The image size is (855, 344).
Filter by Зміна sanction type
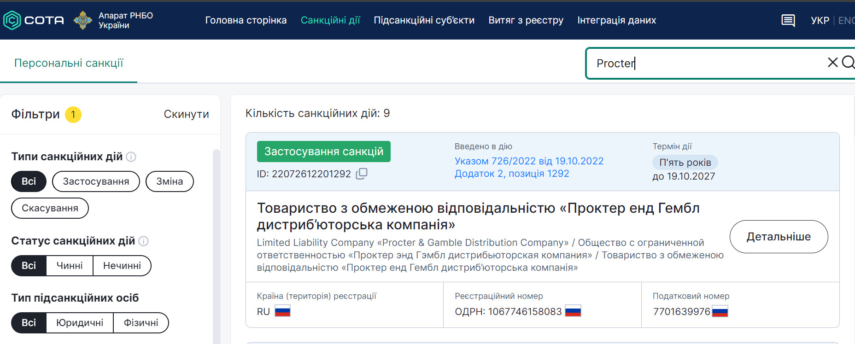pyautogui.click(x=170, y=181)
